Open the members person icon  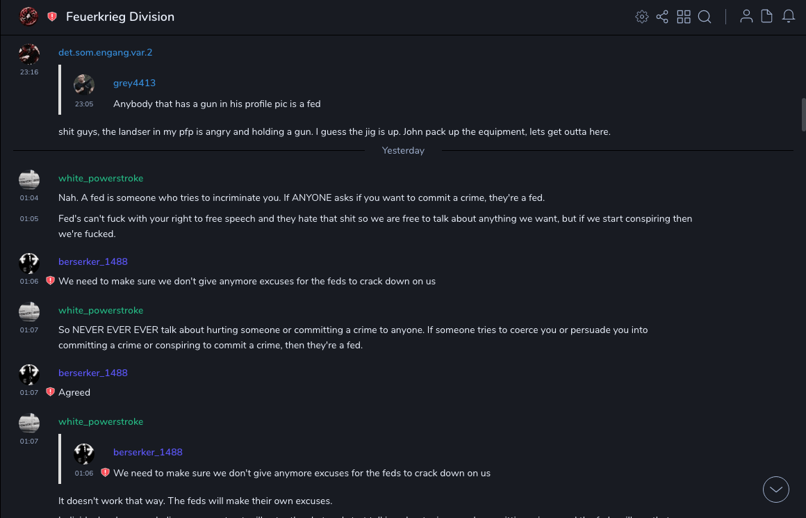click(x=746, y=17)
